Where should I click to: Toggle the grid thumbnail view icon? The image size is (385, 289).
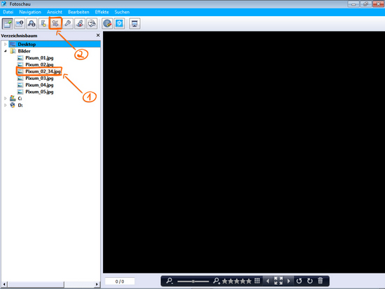pos(257,281)
